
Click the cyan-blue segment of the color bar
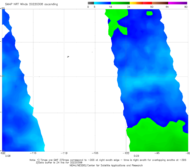click(x=102, y=3)
